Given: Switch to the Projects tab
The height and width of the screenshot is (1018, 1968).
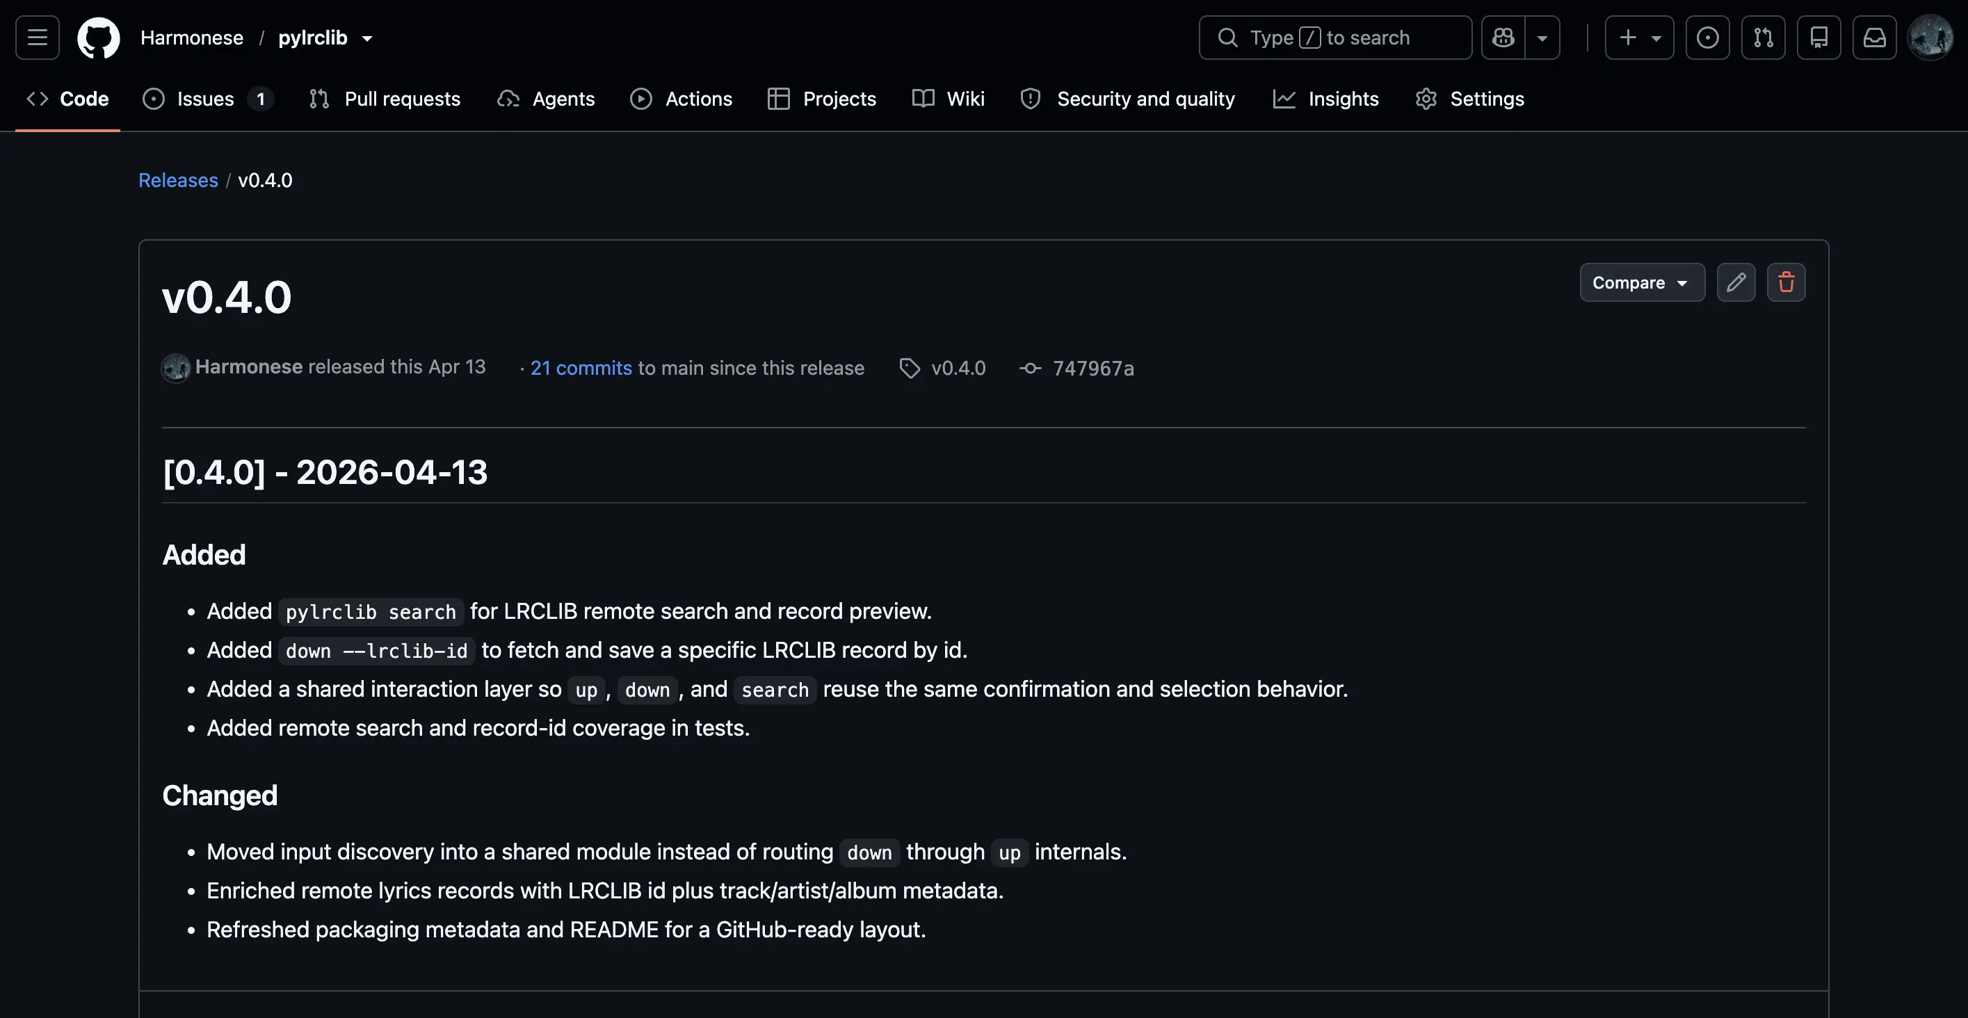Looking at the screenshot, I should coord(822,99).
